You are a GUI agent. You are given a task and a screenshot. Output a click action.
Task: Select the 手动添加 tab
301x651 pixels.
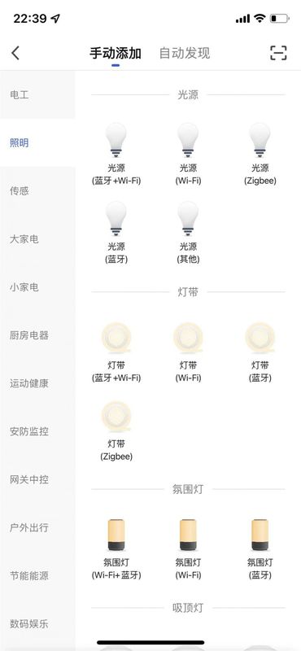pyautogui.click(x=116, y=53)
